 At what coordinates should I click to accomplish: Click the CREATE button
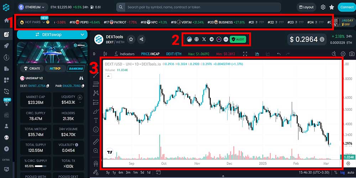click(x=32, y=68)
